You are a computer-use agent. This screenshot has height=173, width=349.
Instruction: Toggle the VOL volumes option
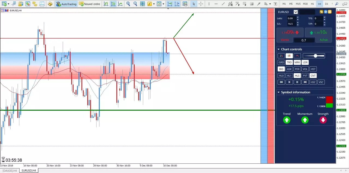[x=305, y=69]
